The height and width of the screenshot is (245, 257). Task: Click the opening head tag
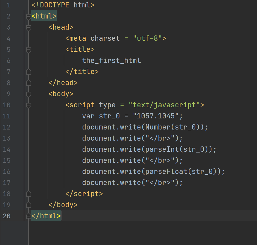point(61,27)
